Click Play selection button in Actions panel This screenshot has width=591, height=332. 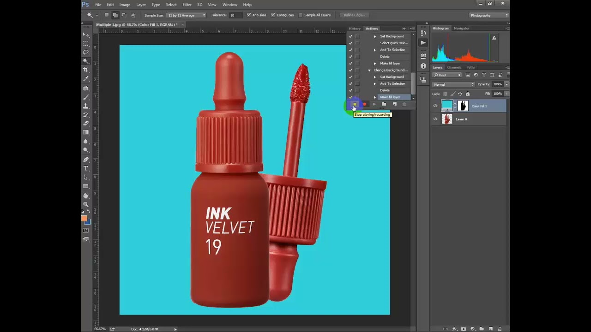374,104
